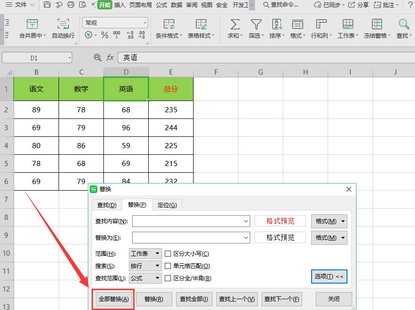Click the 查找内容 input field

pyautogui.click(x=191, y=221)
